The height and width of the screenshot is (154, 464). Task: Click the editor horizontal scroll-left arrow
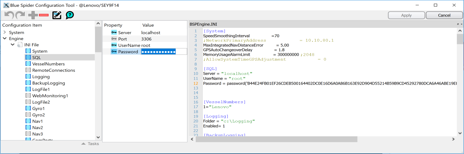click(x=192, y=139)
